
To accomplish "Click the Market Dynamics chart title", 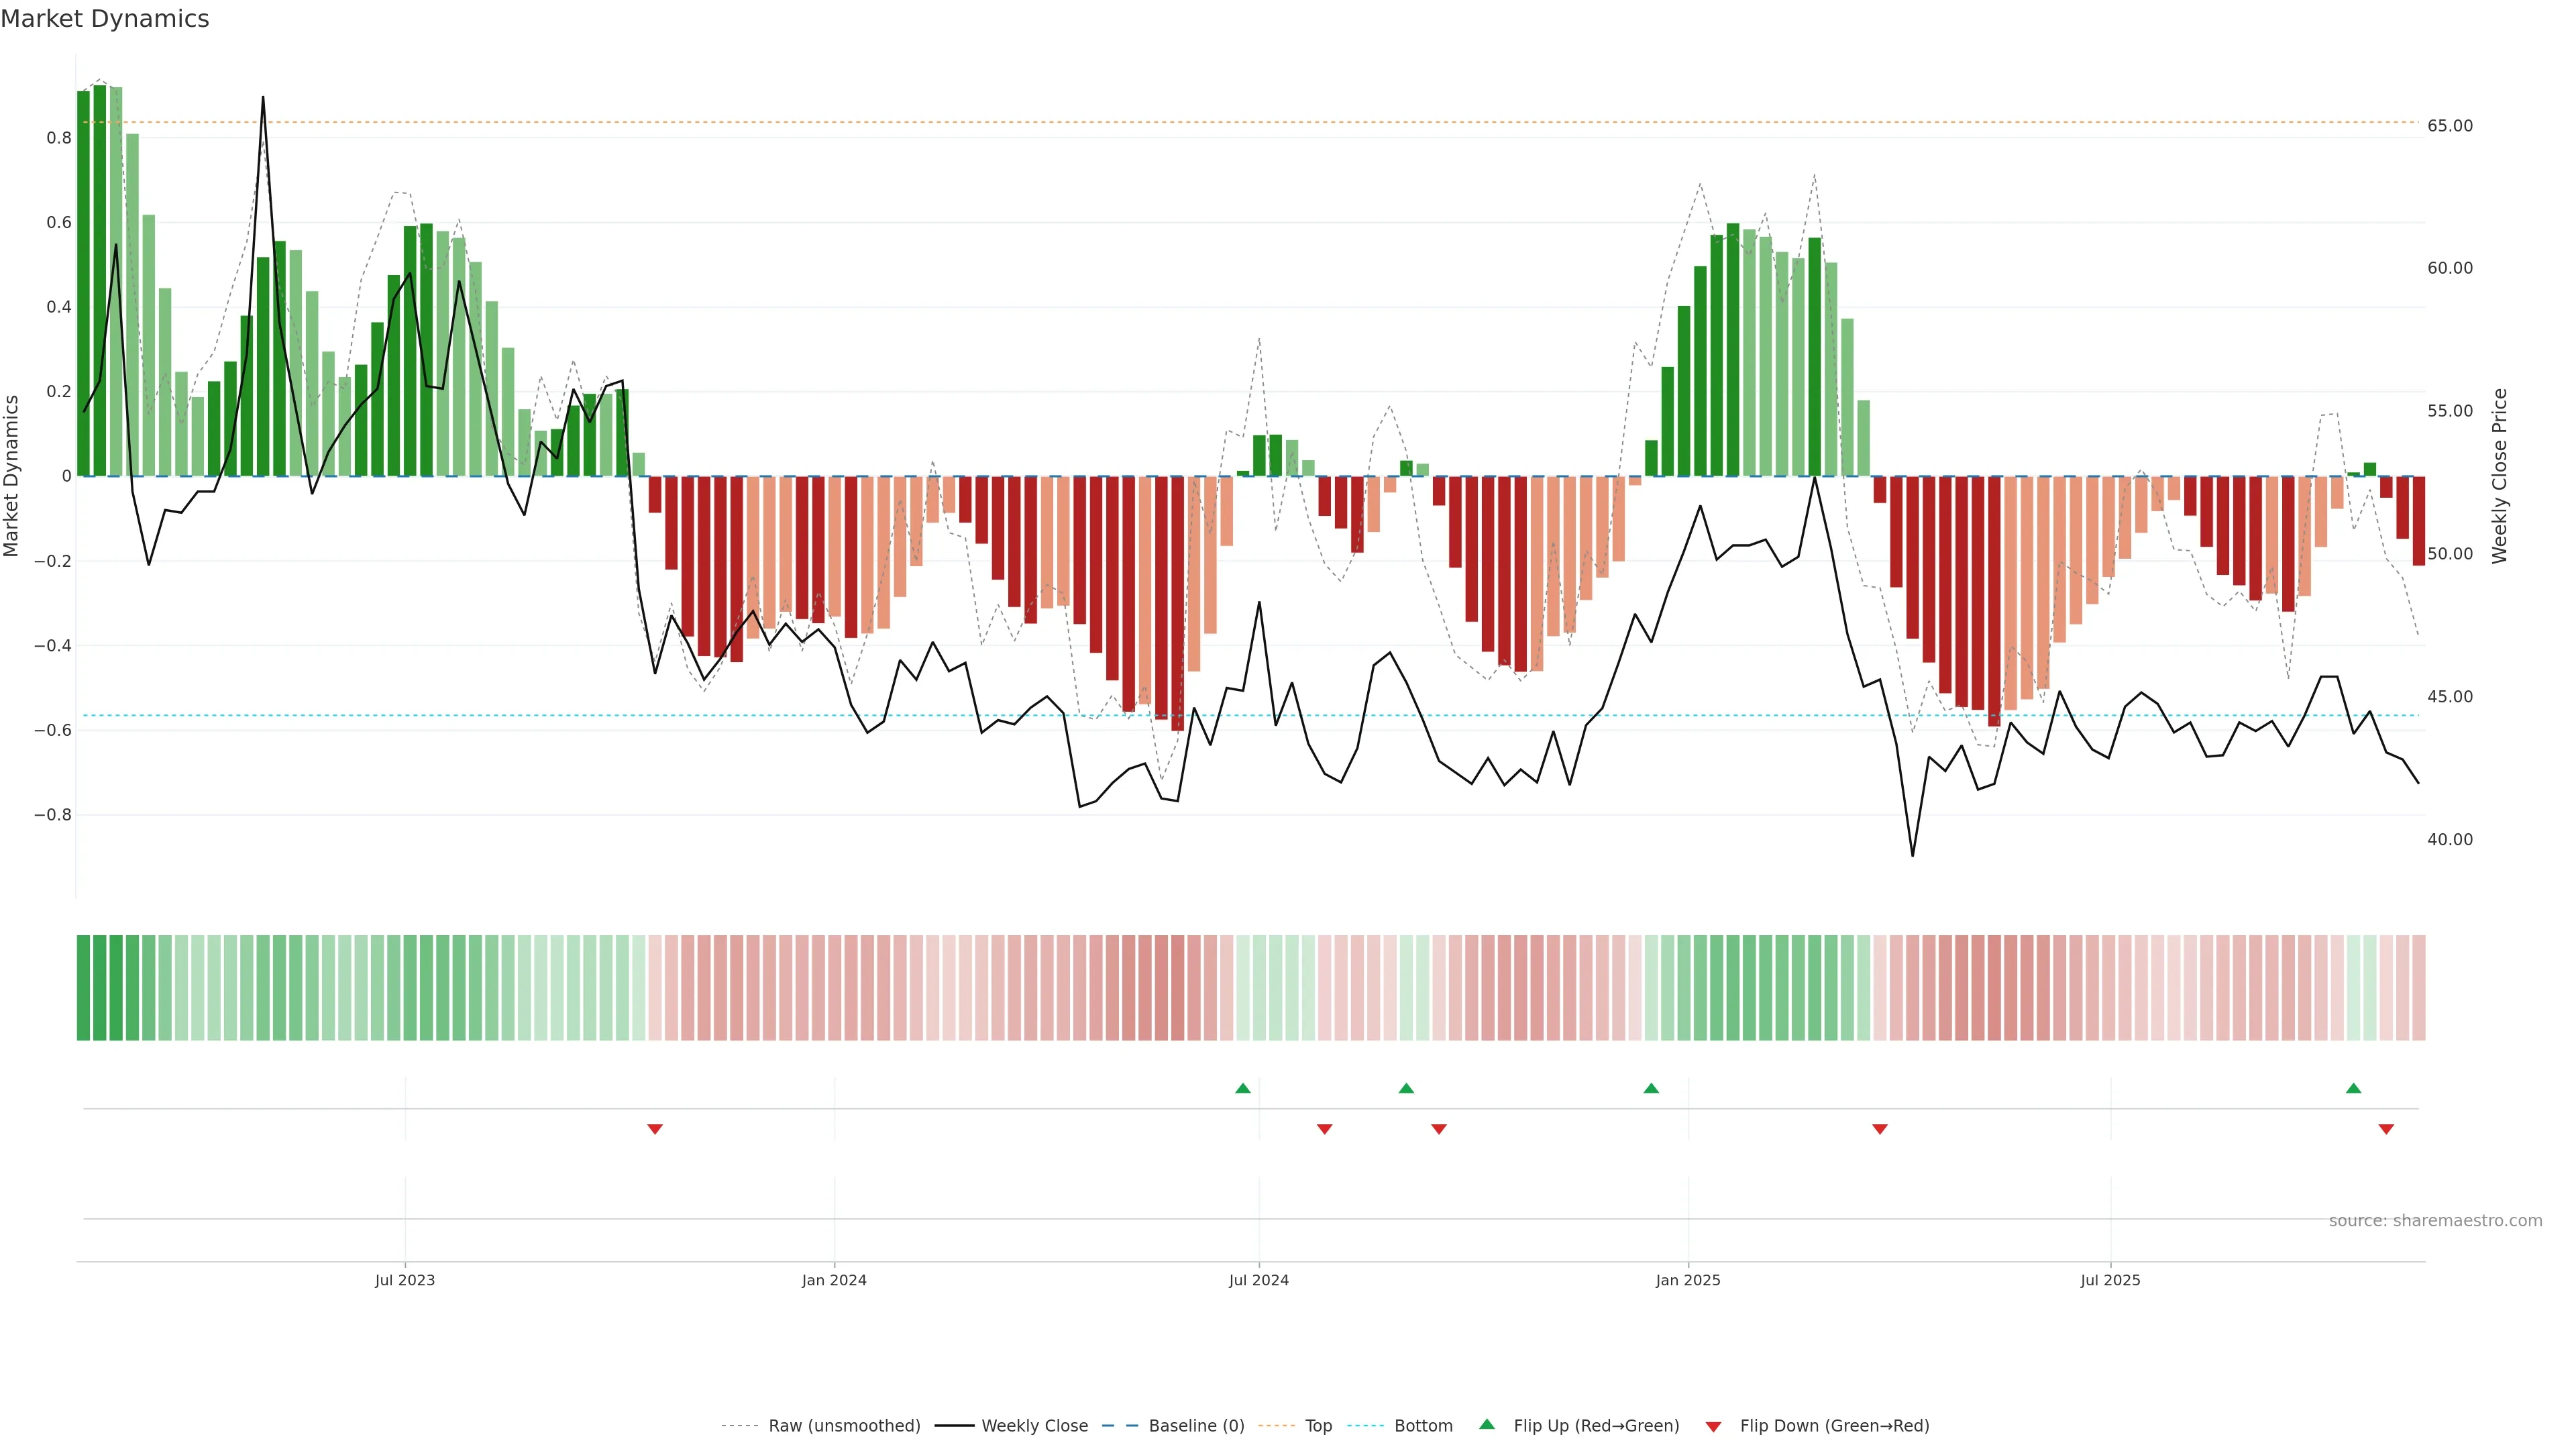I will pyautogui.click(x=105, y=19).
